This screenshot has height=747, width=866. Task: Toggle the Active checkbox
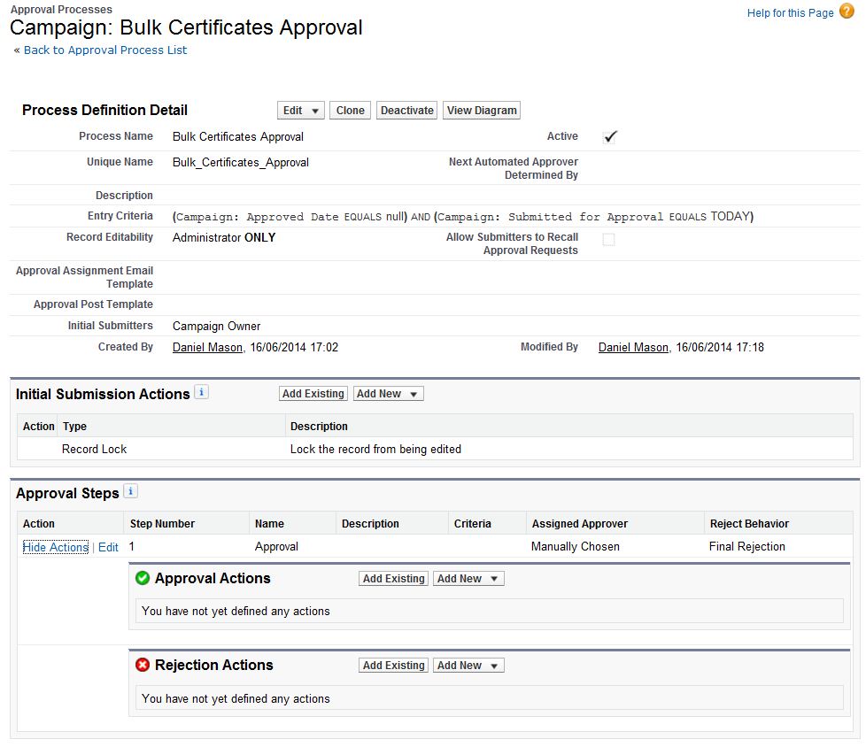point(609,137)
